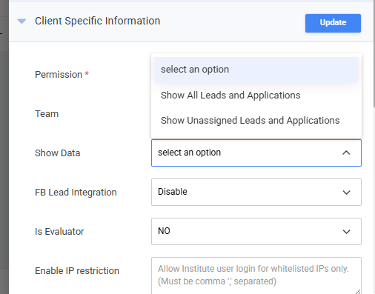Click the FB Lead Integration chevron icon
Viewport: 375px width, 294px height.
pos(346,193)
